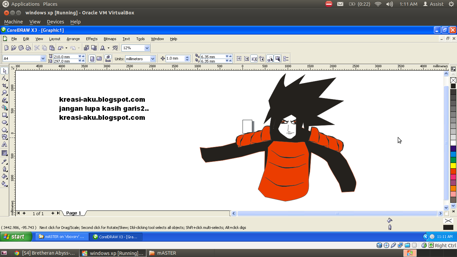Screen dimensions: 457x257
Task: Pick the Freehand drawing tool
Action: click(4, 100)
